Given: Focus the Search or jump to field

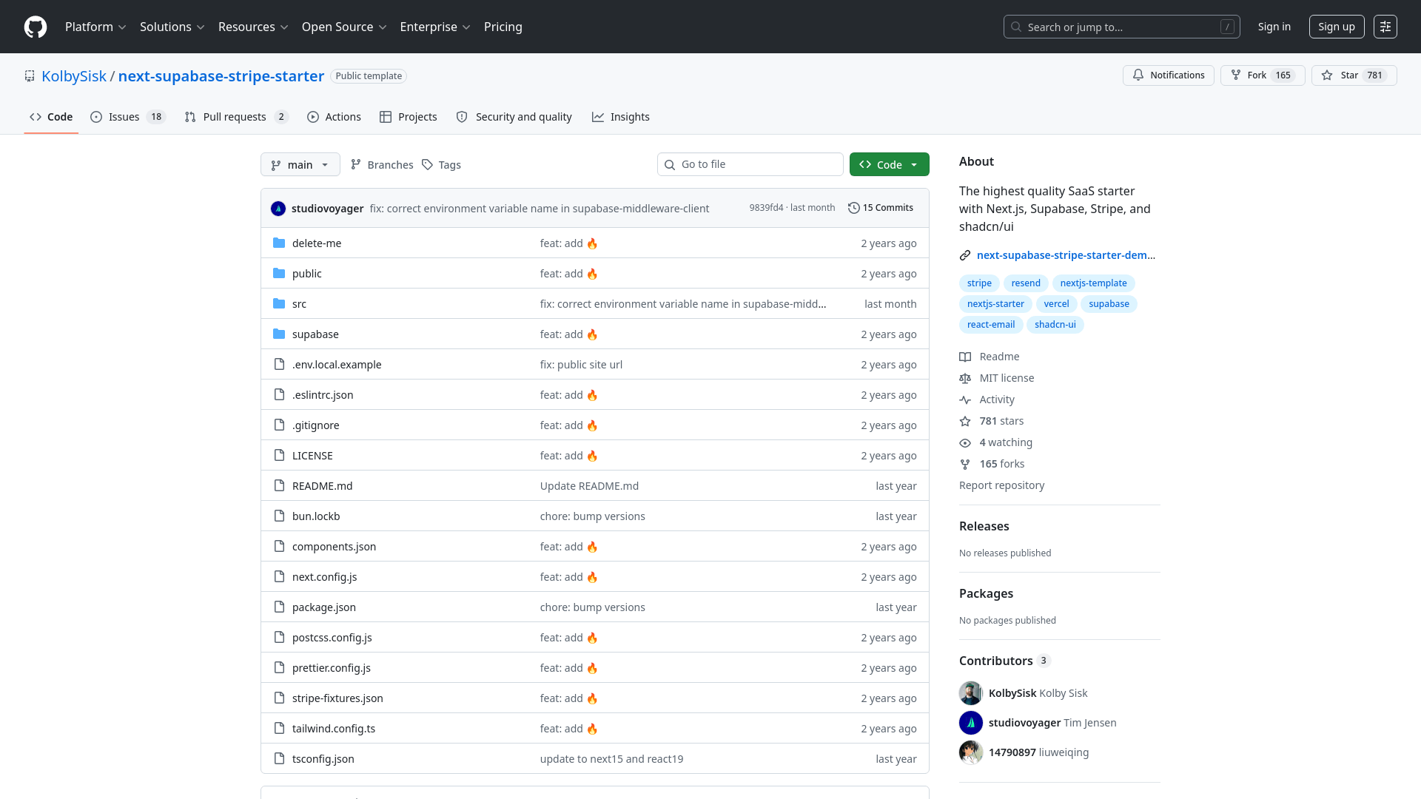Looking at the screenshot, I should tap(1122, 27).
